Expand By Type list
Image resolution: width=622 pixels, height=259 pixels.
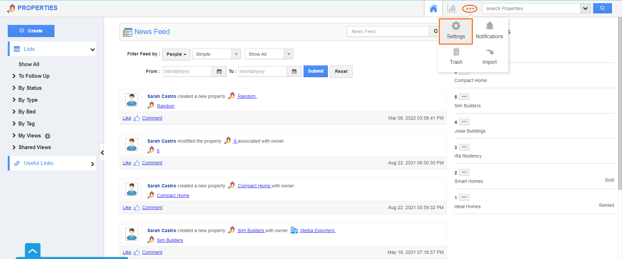14,100
